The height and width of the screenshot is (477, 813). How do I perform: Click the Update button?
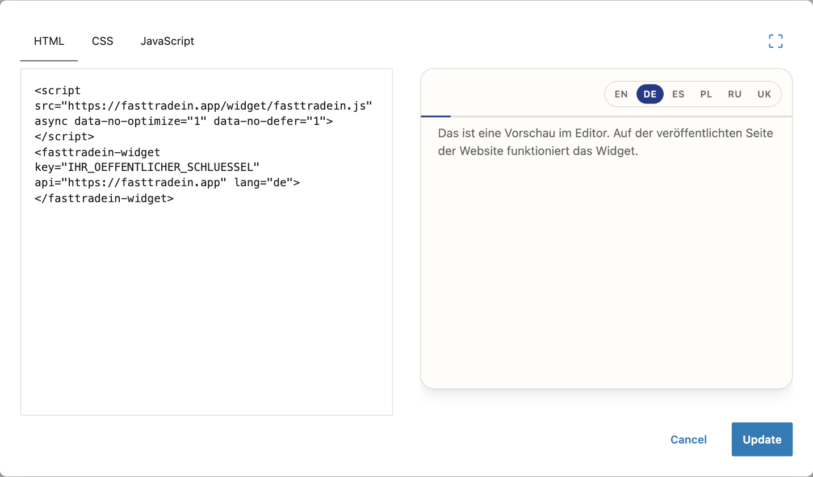[762, 440]
